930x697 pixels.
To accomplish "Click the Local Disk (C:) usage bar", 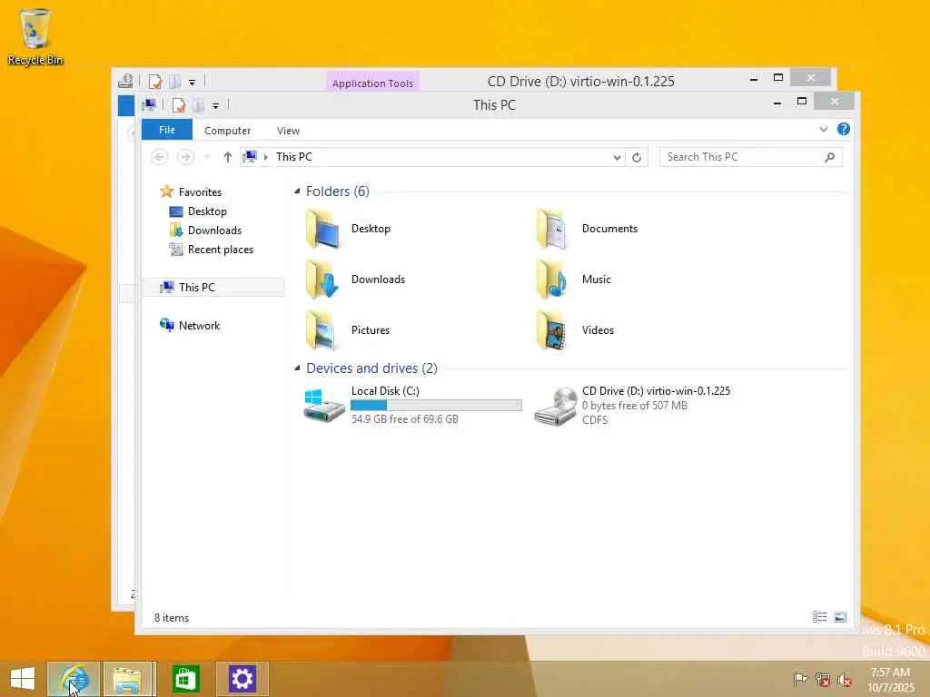I will click(x=436, y=406).
